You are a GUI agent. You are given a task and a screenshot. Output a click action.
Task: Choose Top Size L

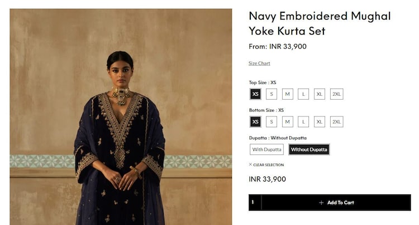[303, 94]
